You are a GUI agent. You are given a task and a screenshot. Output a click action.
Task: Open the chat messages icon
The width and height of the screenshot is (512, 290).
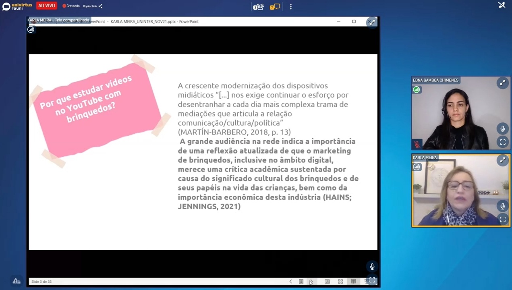(275, 6)
